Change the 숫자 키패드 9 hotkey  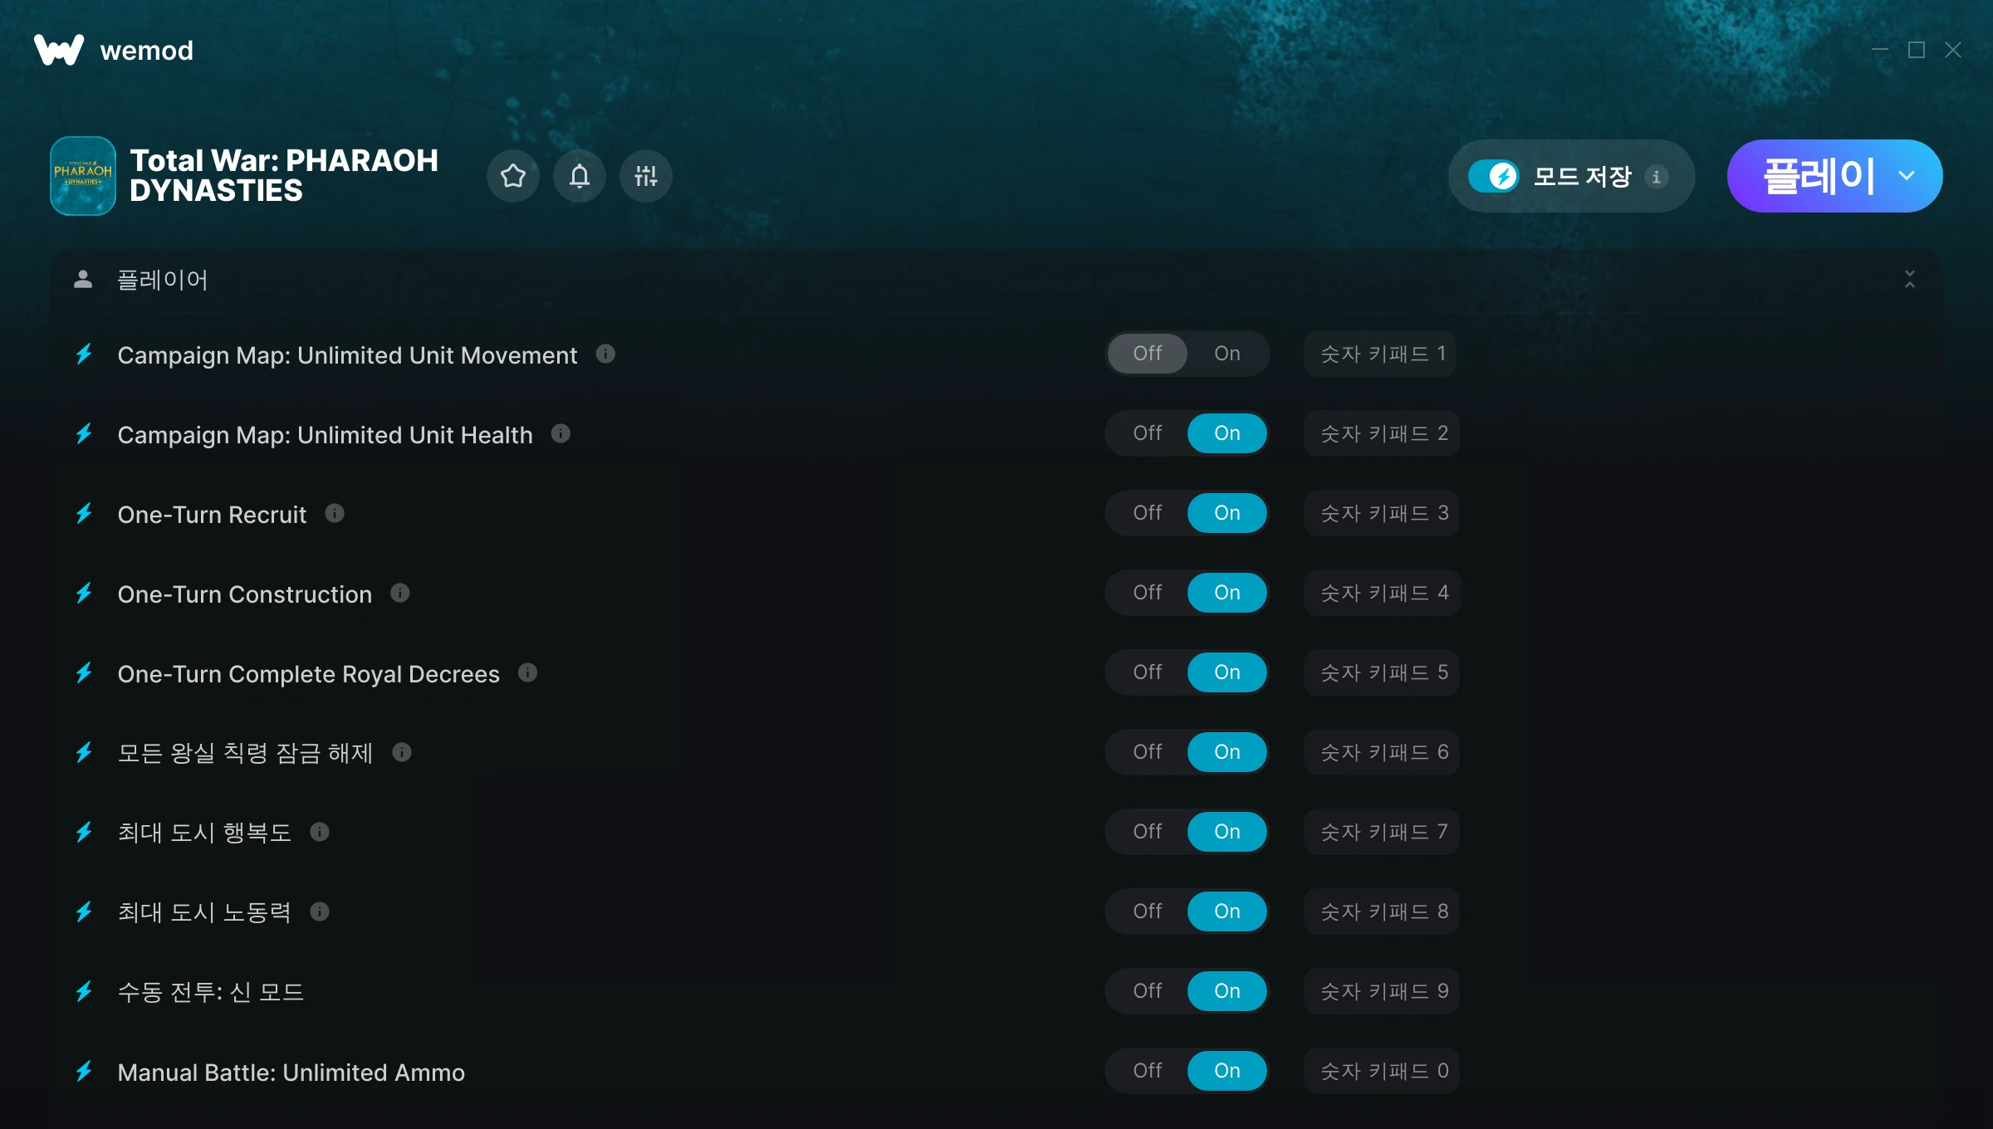pos(1382,991)
